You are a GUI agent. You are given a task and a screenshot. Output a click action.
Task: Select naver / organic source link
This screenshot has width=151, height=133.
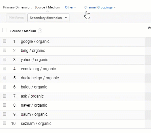click(34, 105)
